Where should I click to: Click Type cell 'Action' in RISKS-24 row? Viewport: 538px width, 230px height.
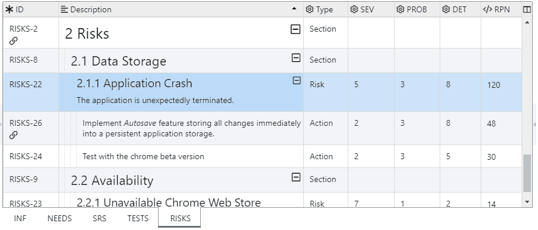(x=321, y=156)
